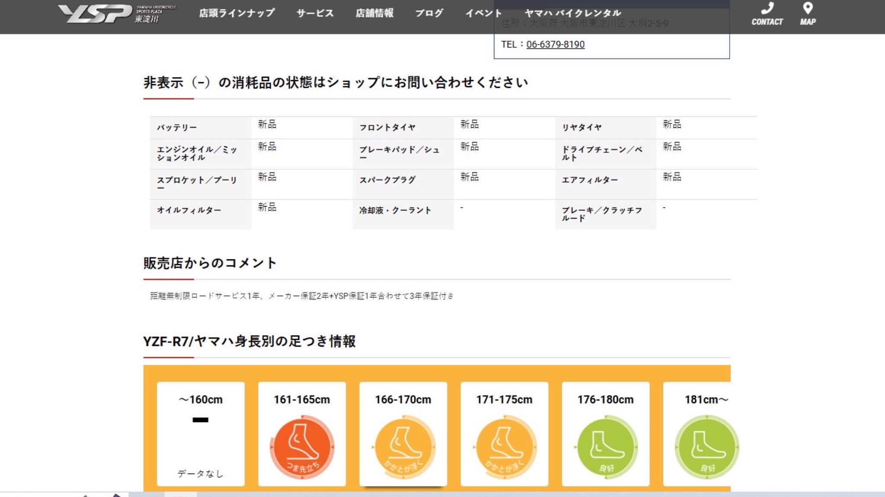
Task: Select the ～160cm height card
Action: tap(201, 433)
